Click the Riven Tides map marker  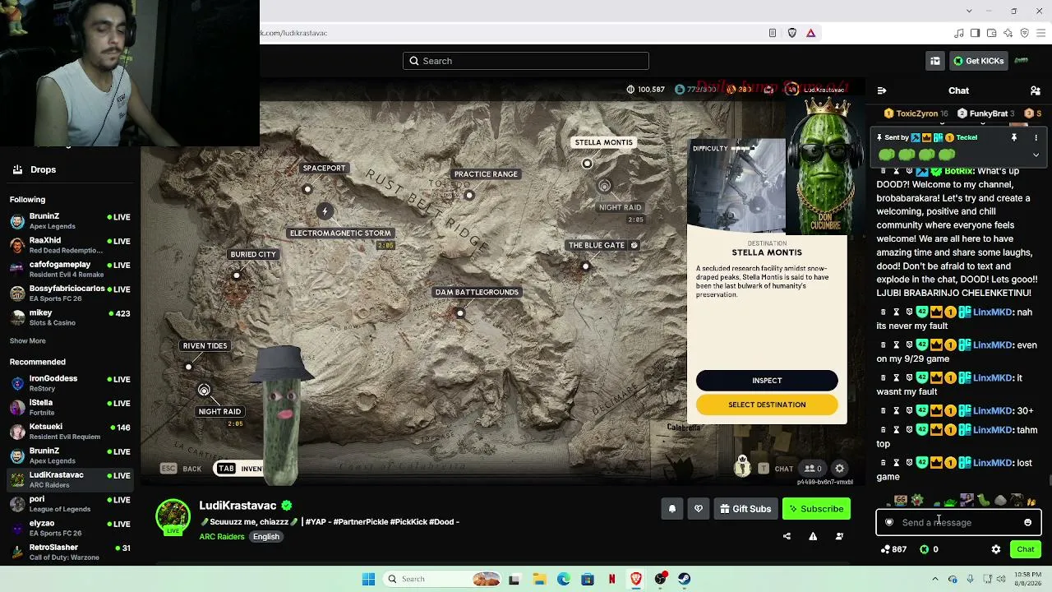coord(189,367)
